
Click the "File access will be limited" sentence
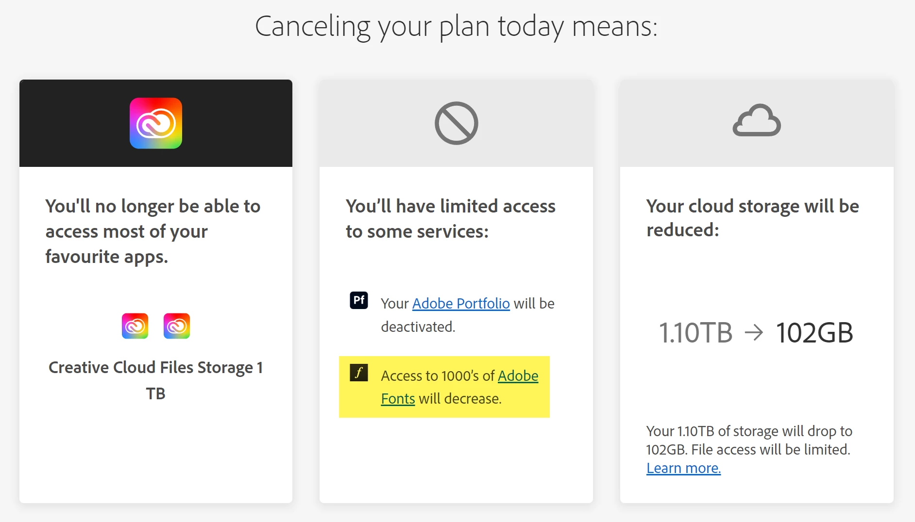pyautogui.click(x=770, y=450)
